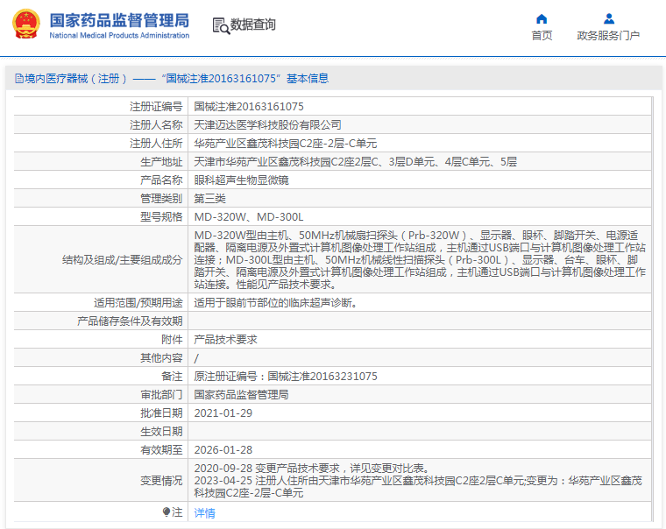Image resolution: width=666 pixels, height=529 pixels.
Task: Open the 详情 details link
Action: [205, 513]
